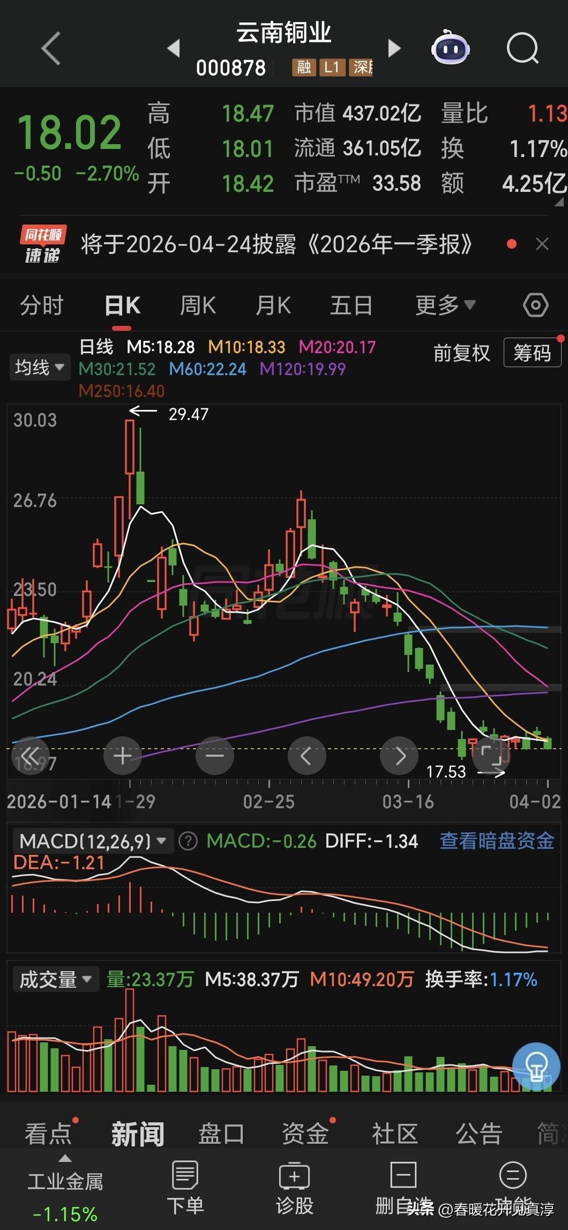568x1230 pixels.
Task: Toggle 前复权 price adjustment mode
Action: point(461,353)
